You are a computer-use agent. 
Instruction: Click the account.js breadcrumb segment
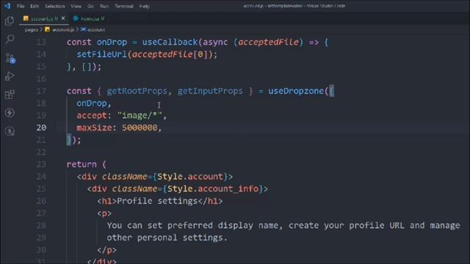(x=59, y=29)
